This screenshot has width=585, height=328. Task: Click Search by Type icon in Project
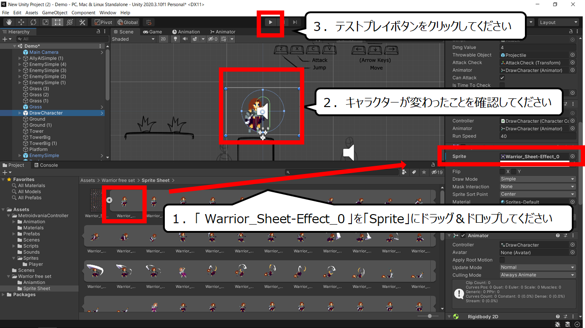tap(405, 172)
